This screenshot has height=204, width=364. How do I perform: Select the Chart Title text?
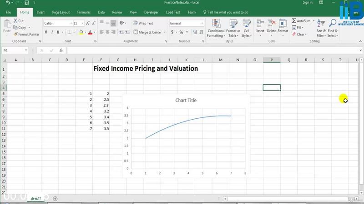(186, 100)
